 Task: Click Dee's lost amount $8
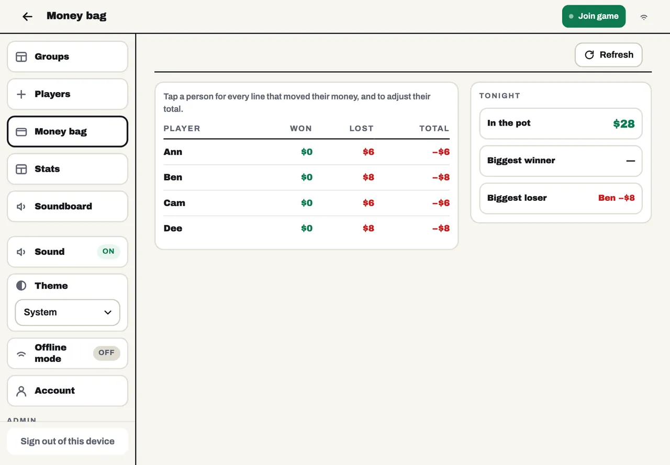(368, 228)
